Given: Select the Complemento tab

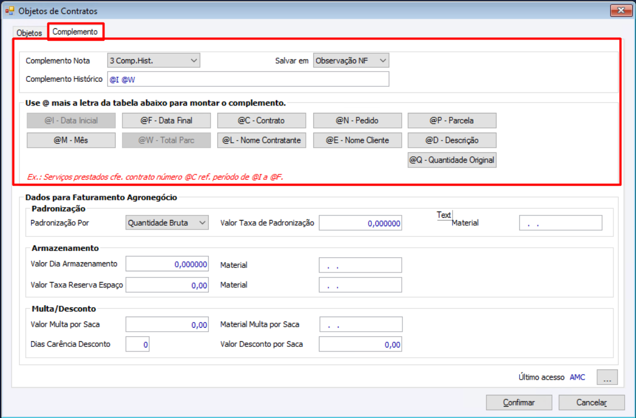Looking at the screenshot, I should pyautogui.click(x=76, y=32).
